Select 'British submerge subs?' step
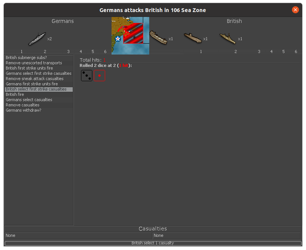This screenshot has width=306, height=250. tap(26, 58)
